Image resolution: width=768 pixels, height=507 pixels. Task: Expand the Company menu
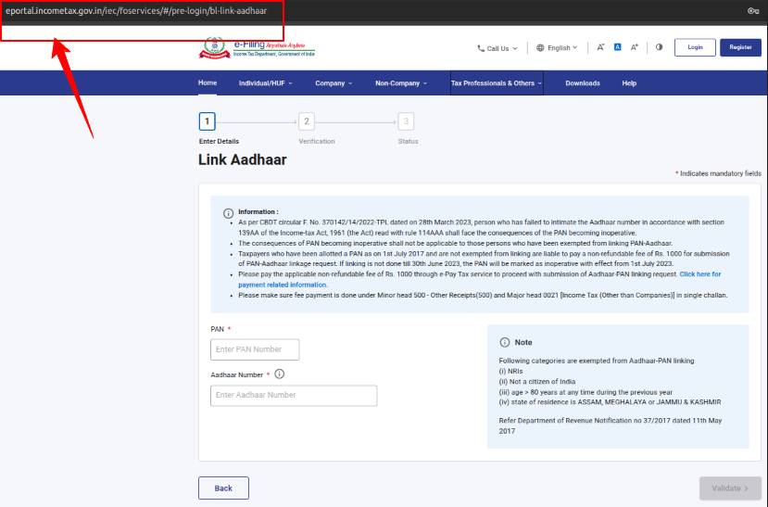(334, 83)
